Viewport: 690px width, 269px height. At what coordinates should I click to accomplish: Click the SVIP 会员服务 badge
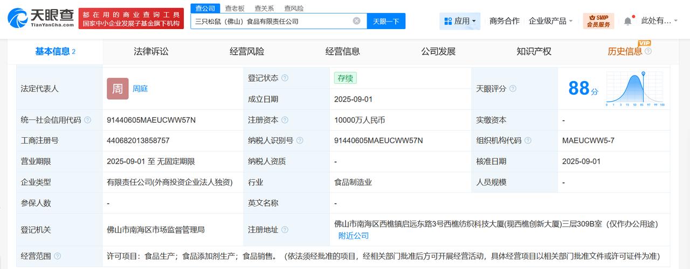tap(598, 21)
